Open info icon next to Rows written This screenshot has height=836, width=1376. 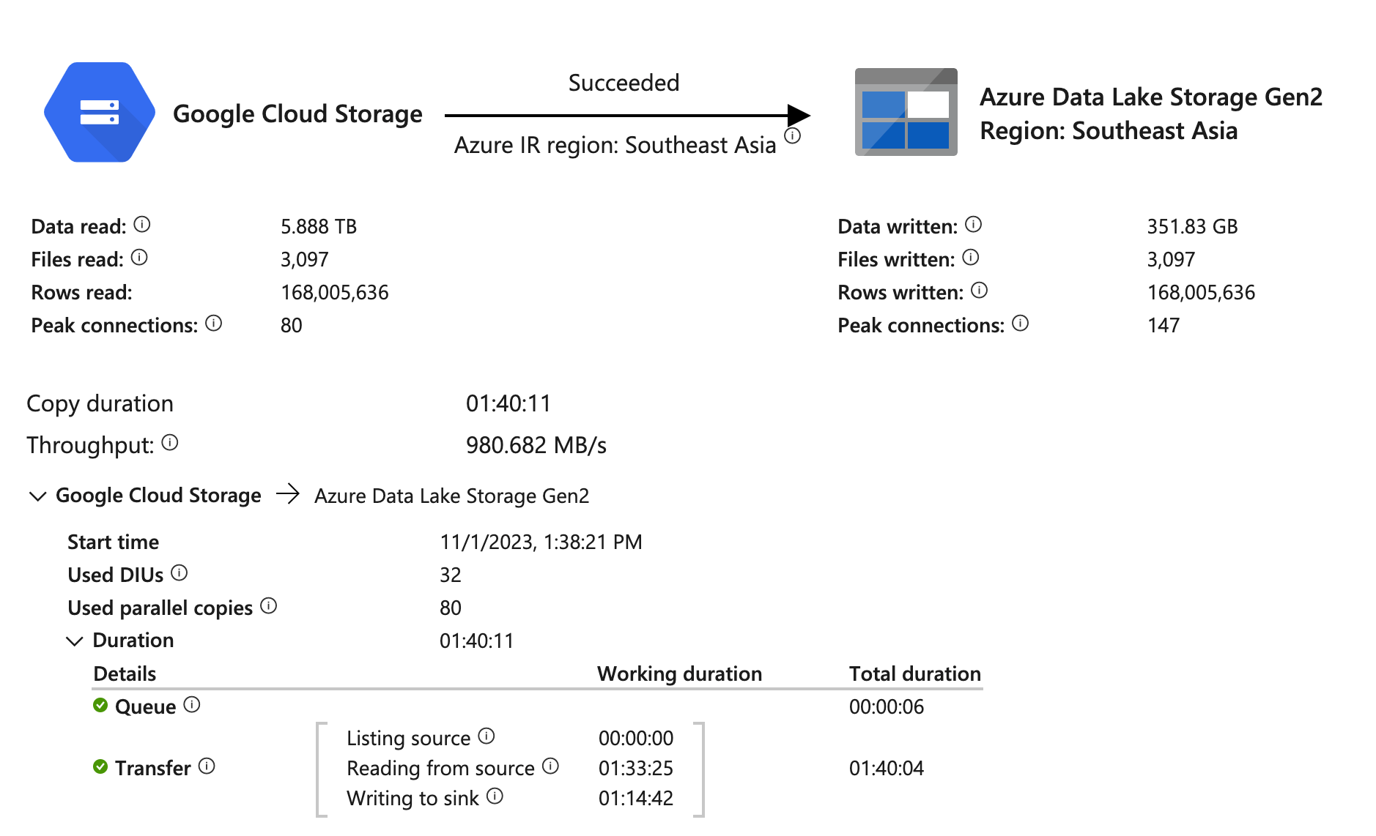(x=980, y=291)
